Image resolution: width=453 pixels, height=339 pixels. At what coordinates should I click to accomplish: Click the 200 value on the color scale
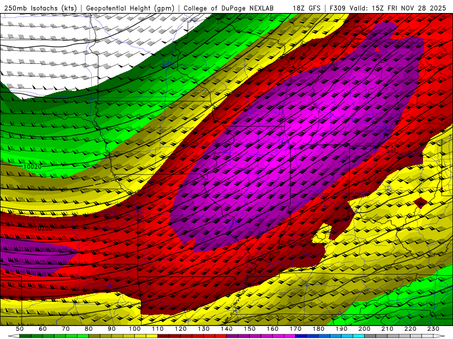(x=364, y=329)
